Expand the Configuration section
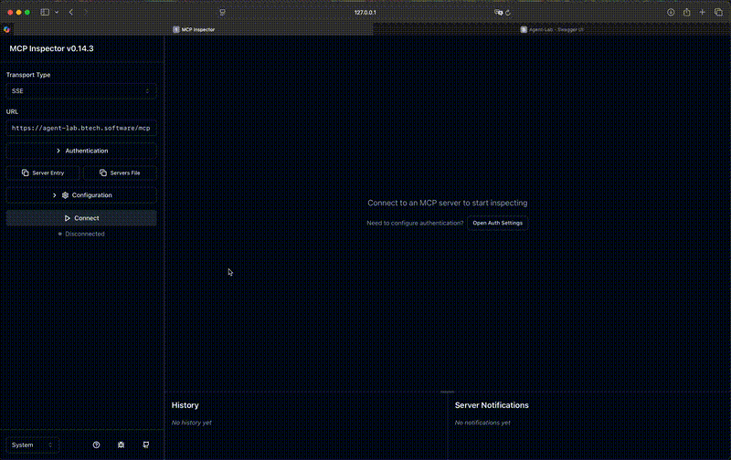 coord(81,195)
